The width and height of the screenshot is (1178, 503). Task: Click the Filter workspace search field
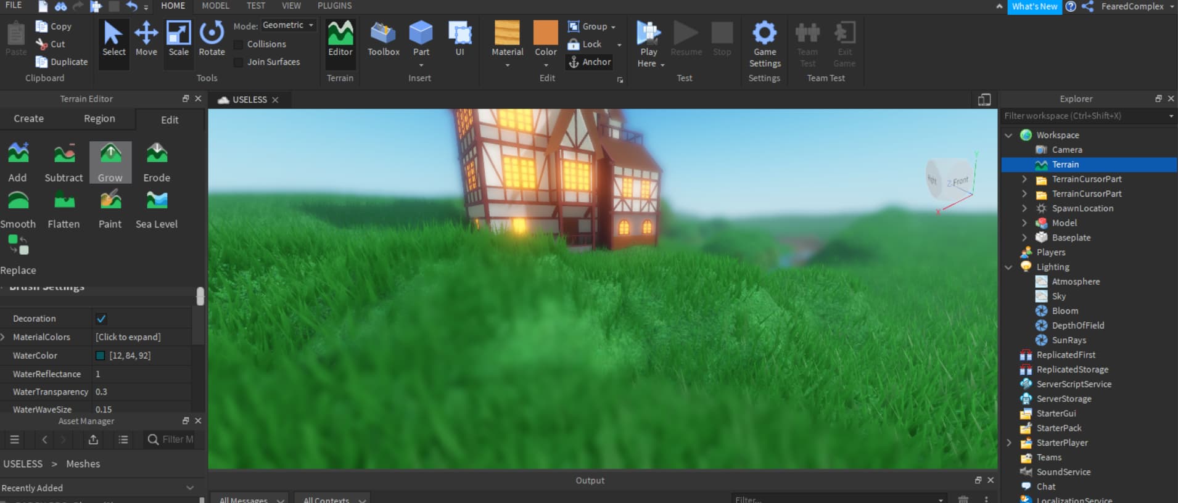click(x=1082, y=116)
